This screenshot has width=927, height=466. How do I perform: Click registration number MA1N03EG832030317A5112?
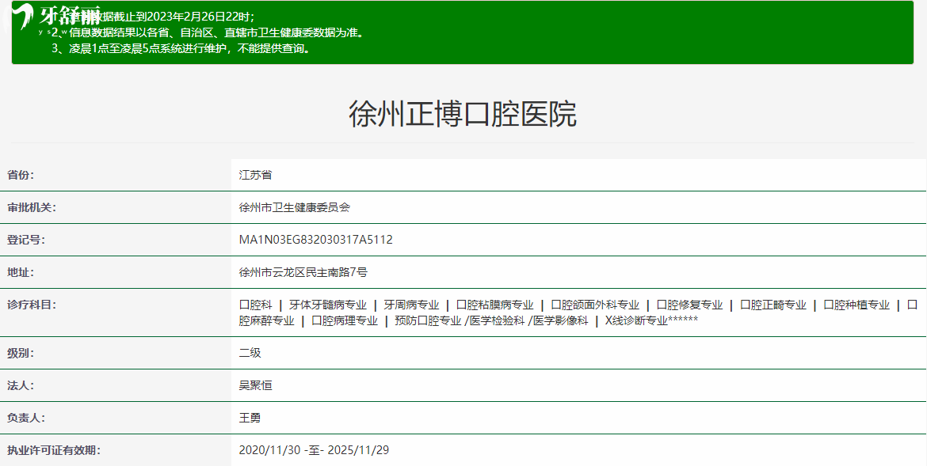315,240
